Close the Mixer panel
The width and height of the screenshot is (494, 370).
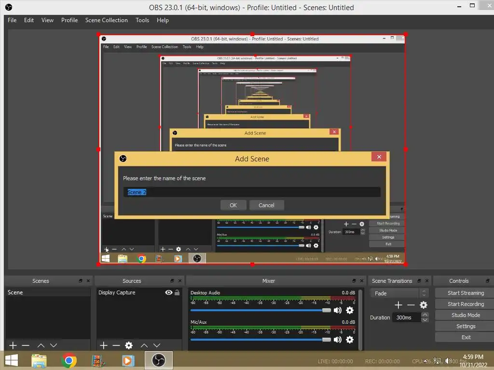[362, 281]
